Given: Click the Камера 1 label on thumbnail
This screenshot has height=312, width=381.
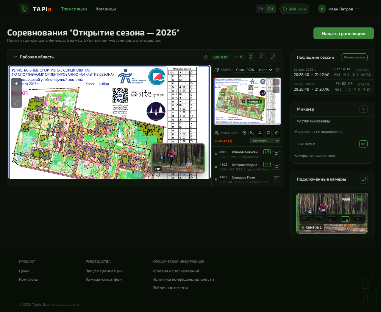Looking at the screenshot, I should click(312, 227).
